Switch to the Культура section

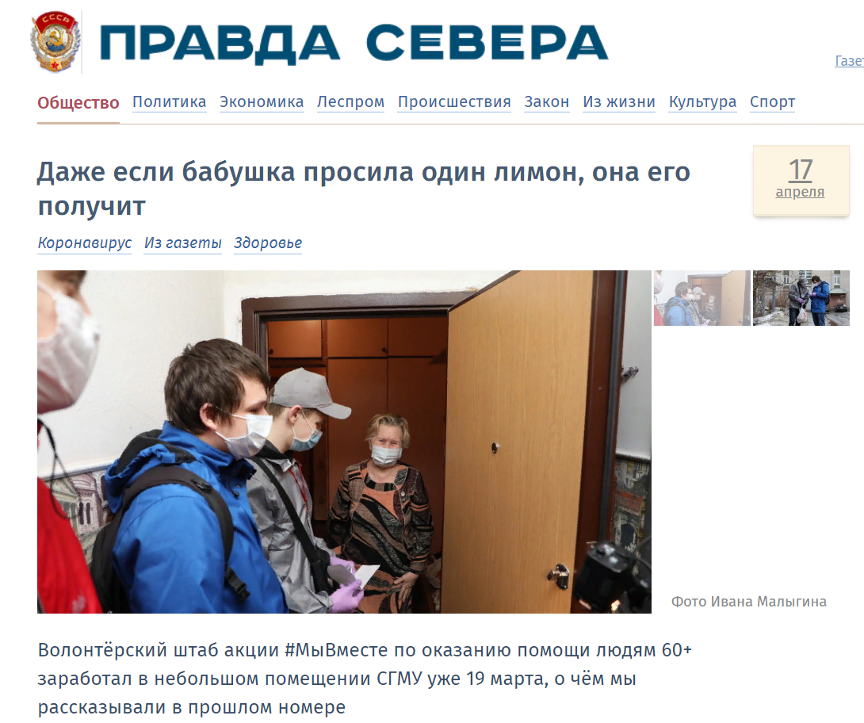click(x=702, y=102)
